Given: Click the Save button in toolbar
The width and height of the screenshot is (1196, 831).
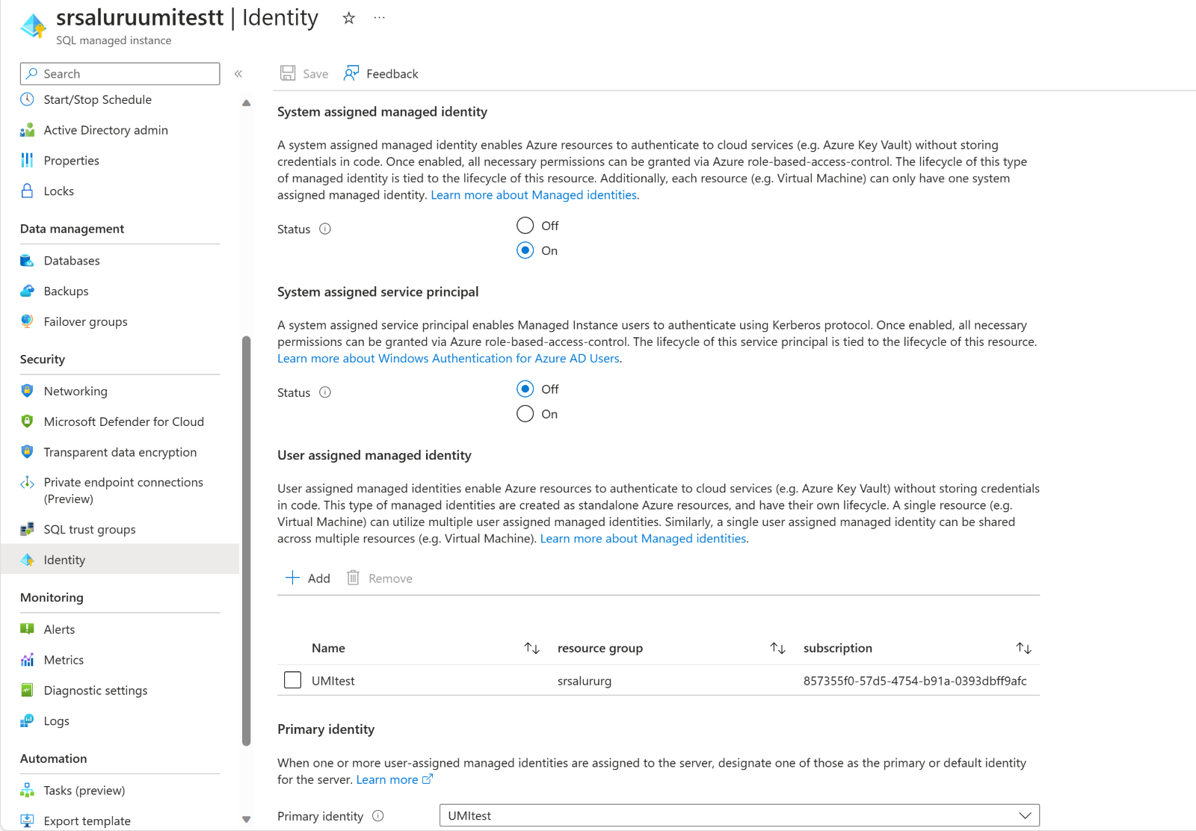Looking at the screenshot, I should click(304, 73).
